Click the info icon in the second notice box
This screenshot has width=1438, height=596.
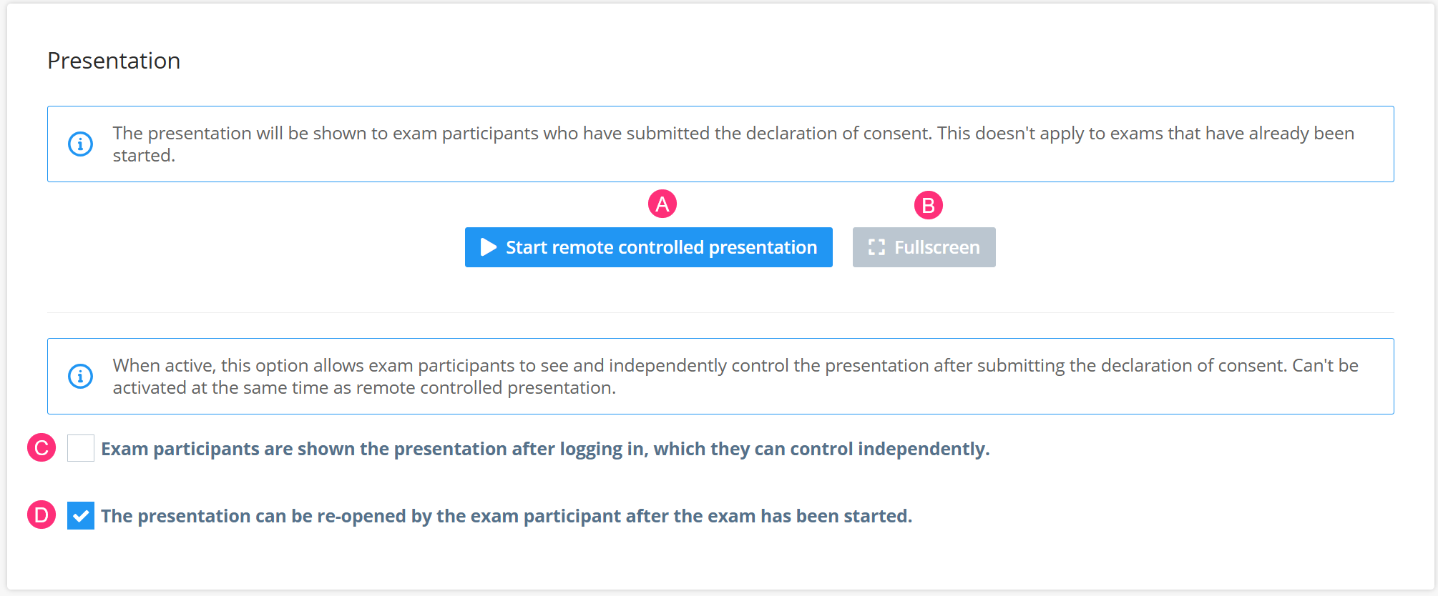coord(81,376)
